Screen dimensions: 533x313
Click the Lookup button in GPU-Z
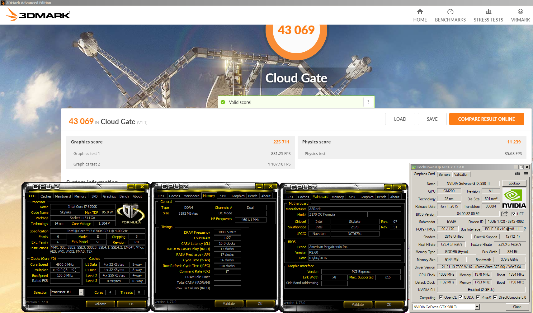(x=514, y=183)
